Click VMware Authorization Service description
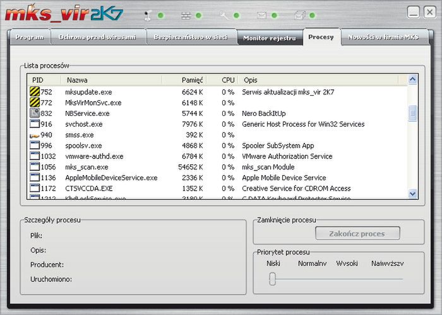The width and height of the screenshot is (442, 315). pos(287,156)
